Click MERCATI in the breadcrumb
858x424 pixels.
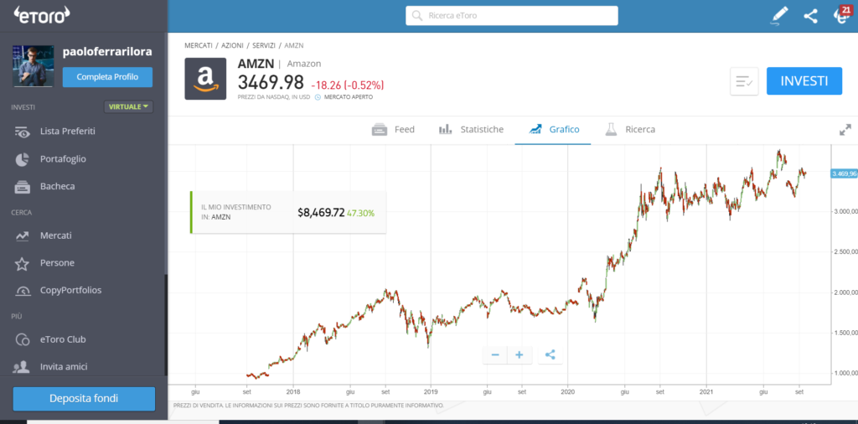(199, 45)
